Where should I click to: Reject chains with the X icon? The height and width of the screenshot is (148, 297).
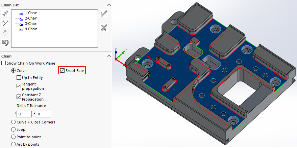point(104,28)
